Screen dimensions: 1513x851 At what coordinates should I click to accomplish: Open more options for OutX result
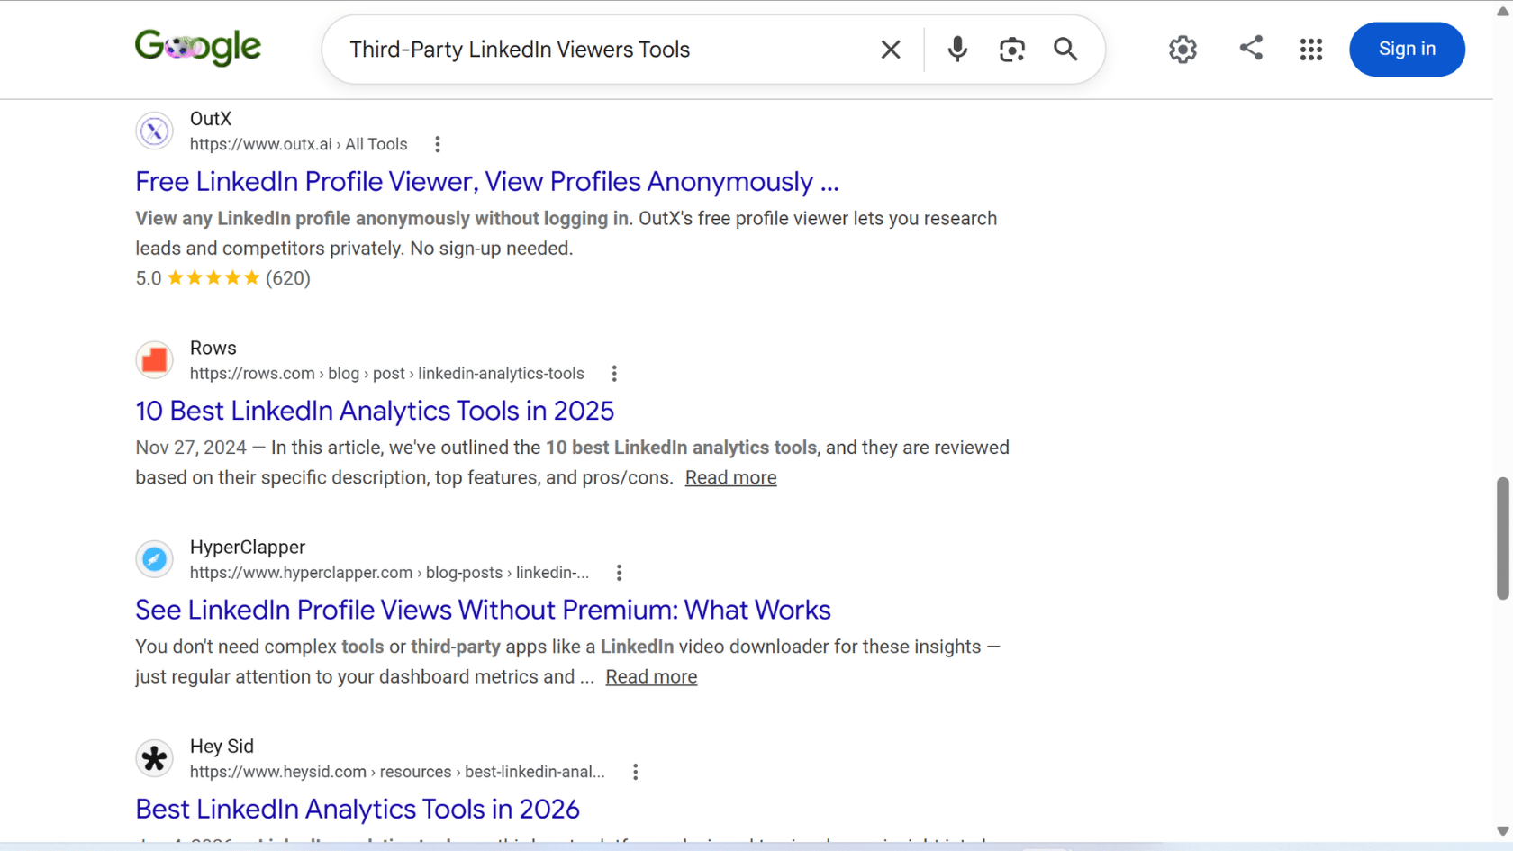pyautogui.click(x=438, y=144)
